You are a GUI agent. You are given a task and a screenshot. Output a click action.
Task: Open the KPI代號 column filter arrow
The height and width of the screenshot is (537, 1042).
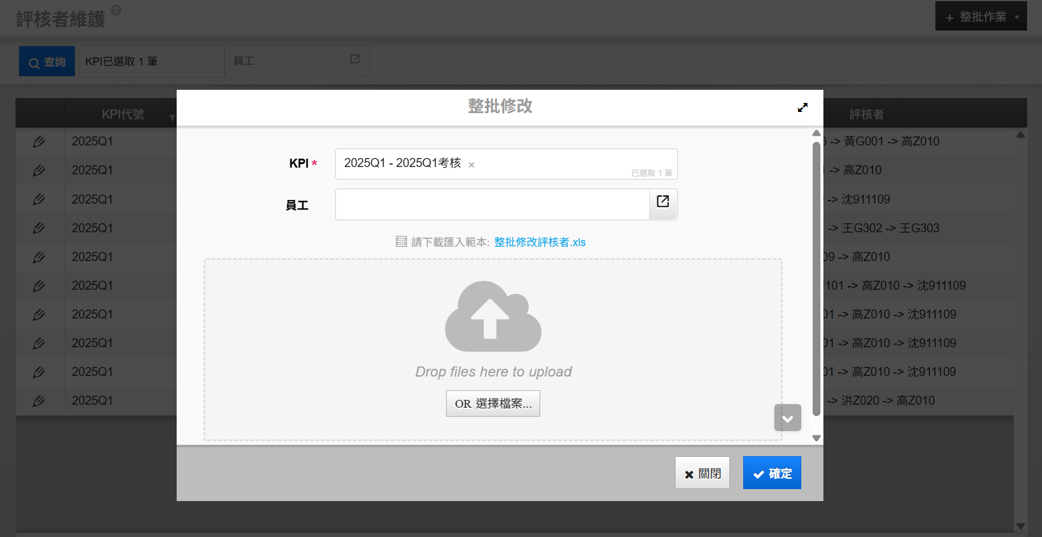tap(172, 117)
